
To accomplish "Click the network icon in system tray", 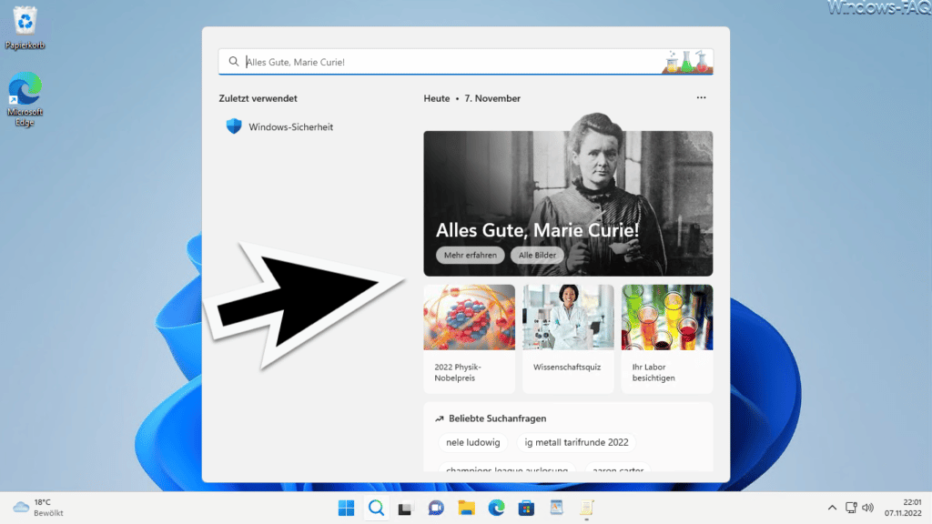I will pos(851,508).
